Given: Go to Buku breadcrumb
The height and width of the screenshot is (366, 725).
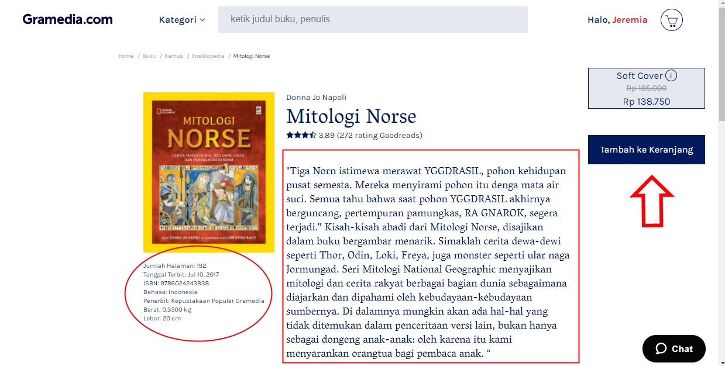Looking at the screenshot, I should (149, 56).
